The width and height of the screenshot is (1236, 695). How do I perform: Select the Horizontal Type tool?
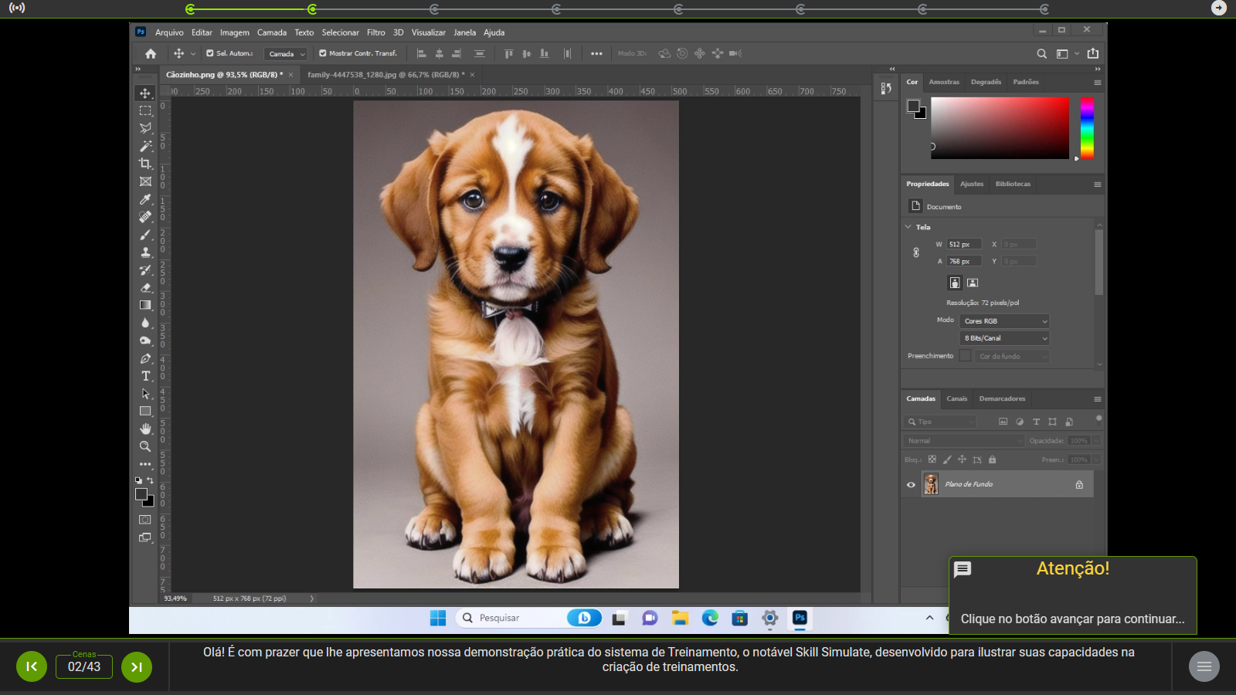pos(145,376)
